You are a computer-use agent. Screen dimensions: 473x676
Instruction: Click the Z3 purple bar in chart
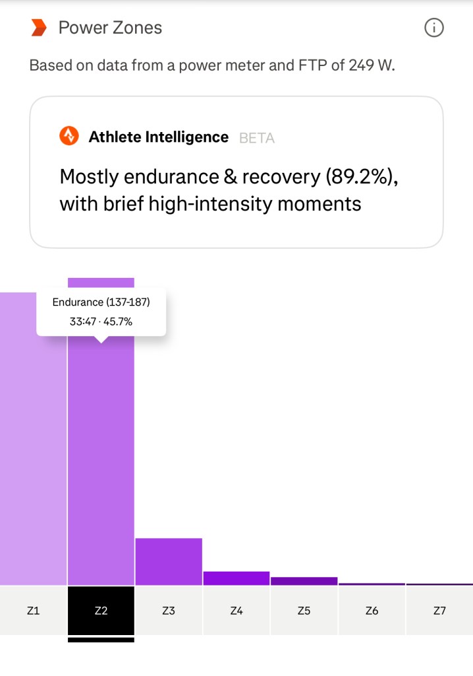[169, 561]
